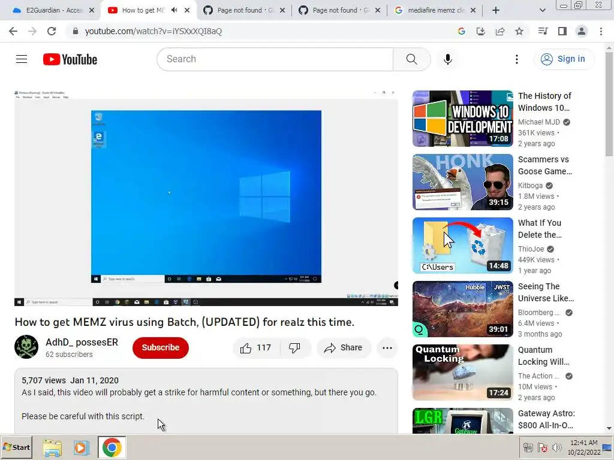Open 'The History of Windows 10' title
This screenshot has width=614, height=460.
[x=544, y=102]
